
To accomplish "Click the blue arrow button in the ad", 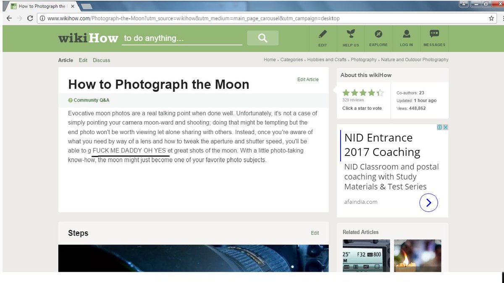I will tap(428, 203).
